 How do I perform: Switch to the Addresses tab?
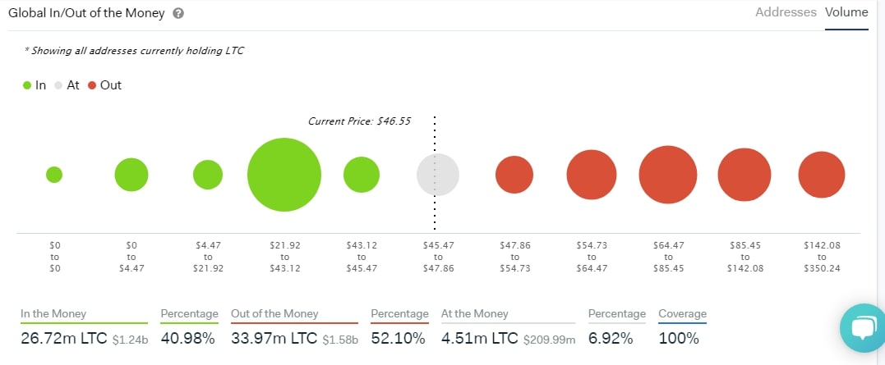(786, 12)
